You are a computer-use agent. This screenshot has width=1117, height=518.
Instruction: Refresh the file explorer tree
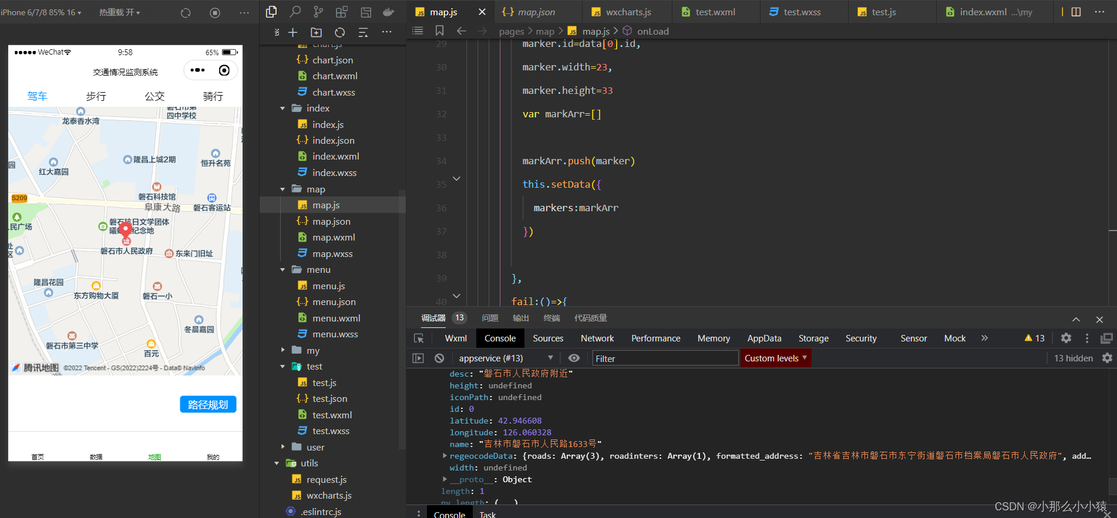(x=339, y=32)
